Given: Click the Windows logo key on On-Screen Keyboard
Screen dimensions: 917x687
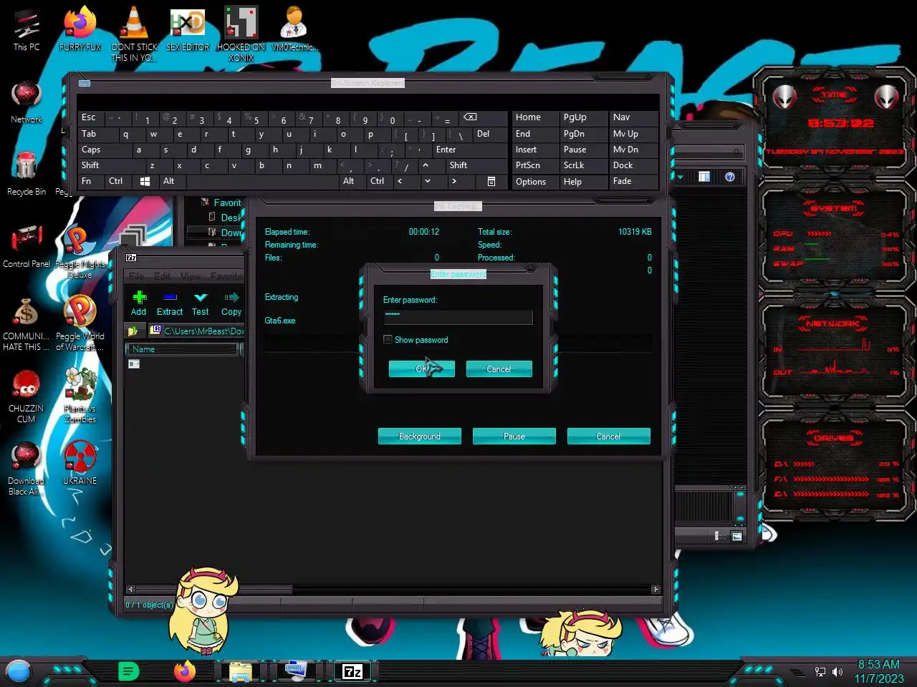Looking at the screenshot, I should tap(145, 182).
